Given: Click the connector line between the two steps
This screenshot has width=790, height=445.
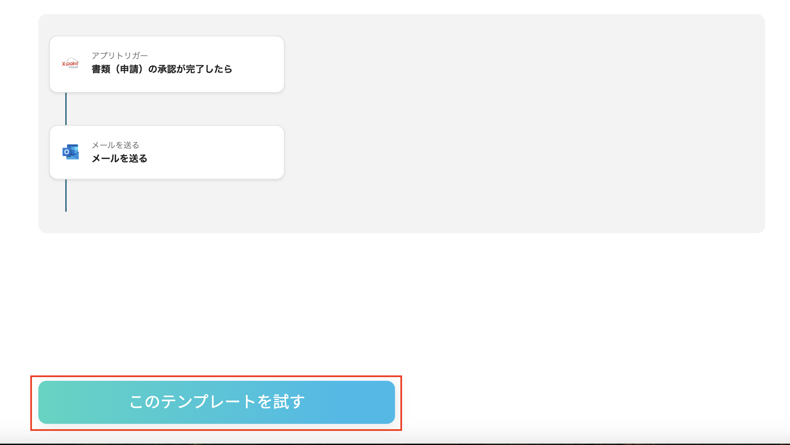Looking at the screenshot, I should coord(66,108).
